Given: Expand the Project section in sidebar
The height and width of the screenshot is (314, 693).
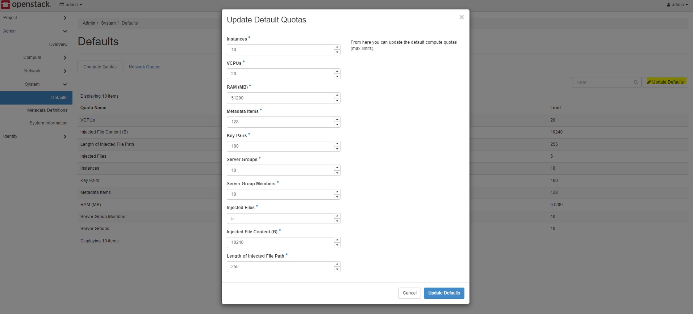Looking at the screenshot, I should pos(34,18).
